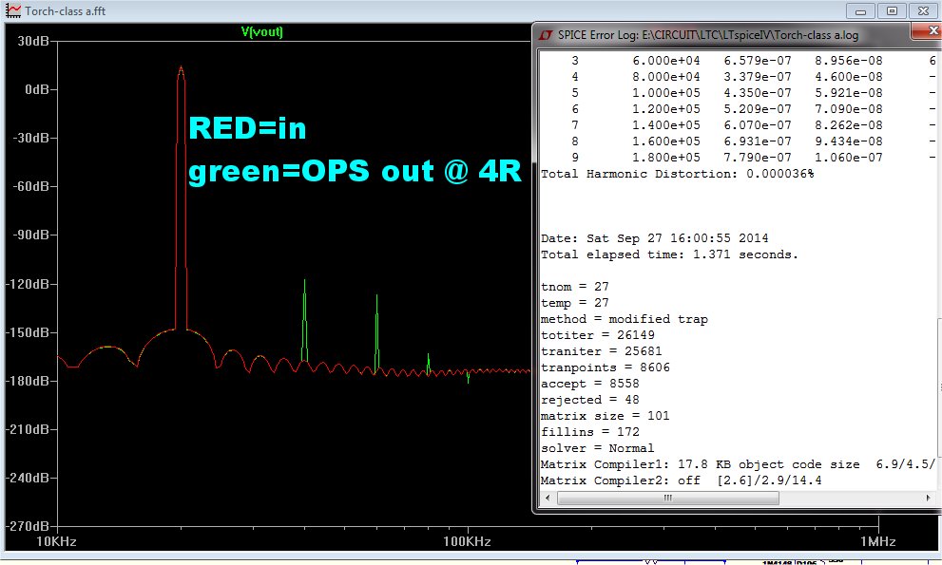
Task: Click the normalized component value 1.060e-07
Action: [x=848, y=158]
